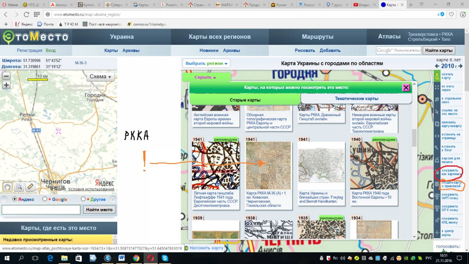Save GPX point (сохранить GPX точку)
The image size is (469, 264).
pyautogui.click(x=437, y=208)
